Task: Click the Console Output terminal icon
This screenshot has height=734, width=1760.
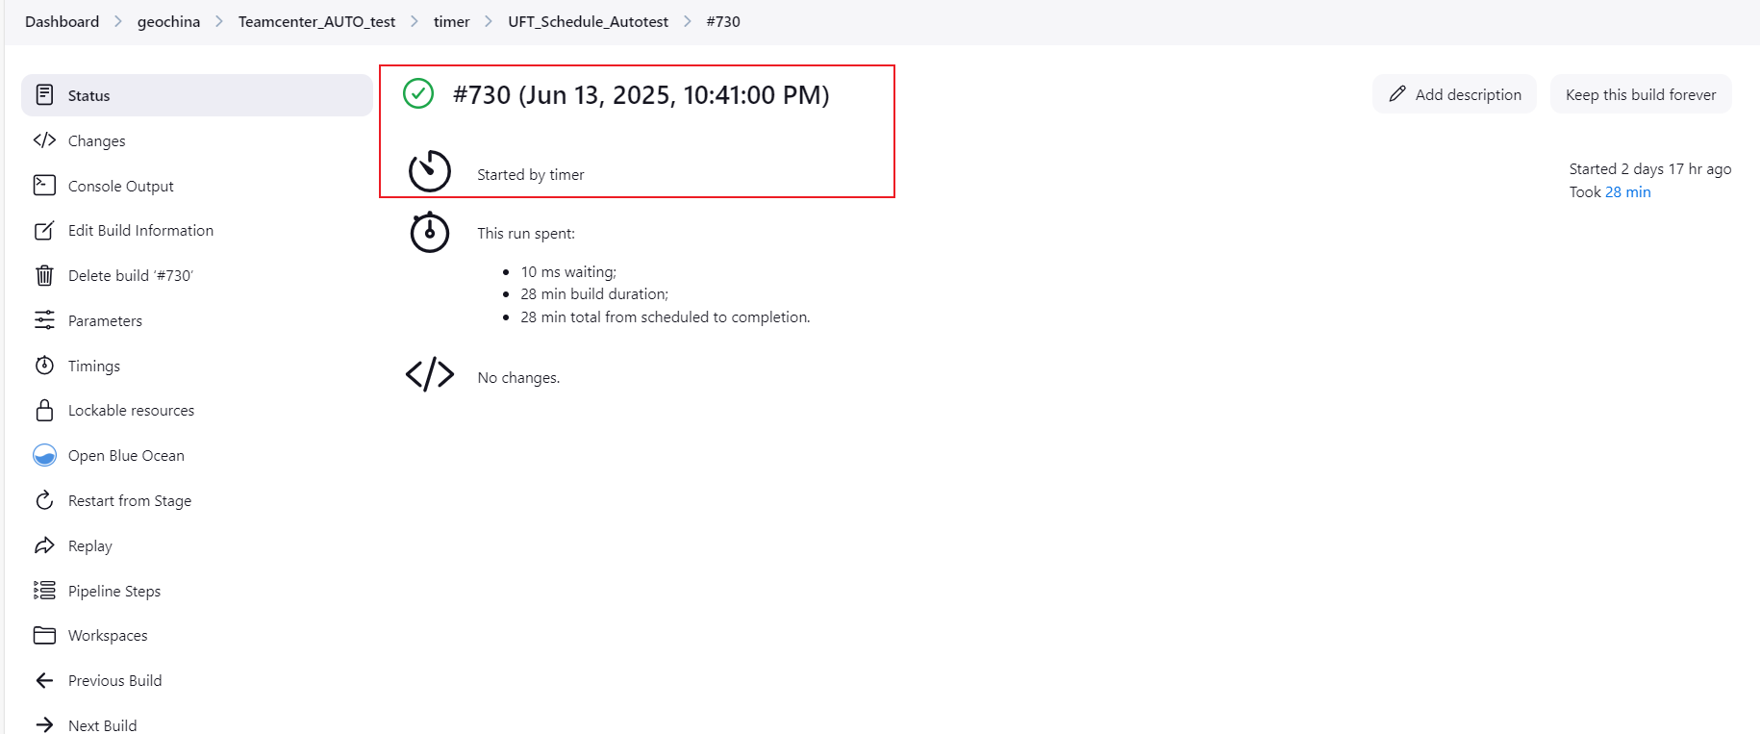Action: [x=44, y=185]
